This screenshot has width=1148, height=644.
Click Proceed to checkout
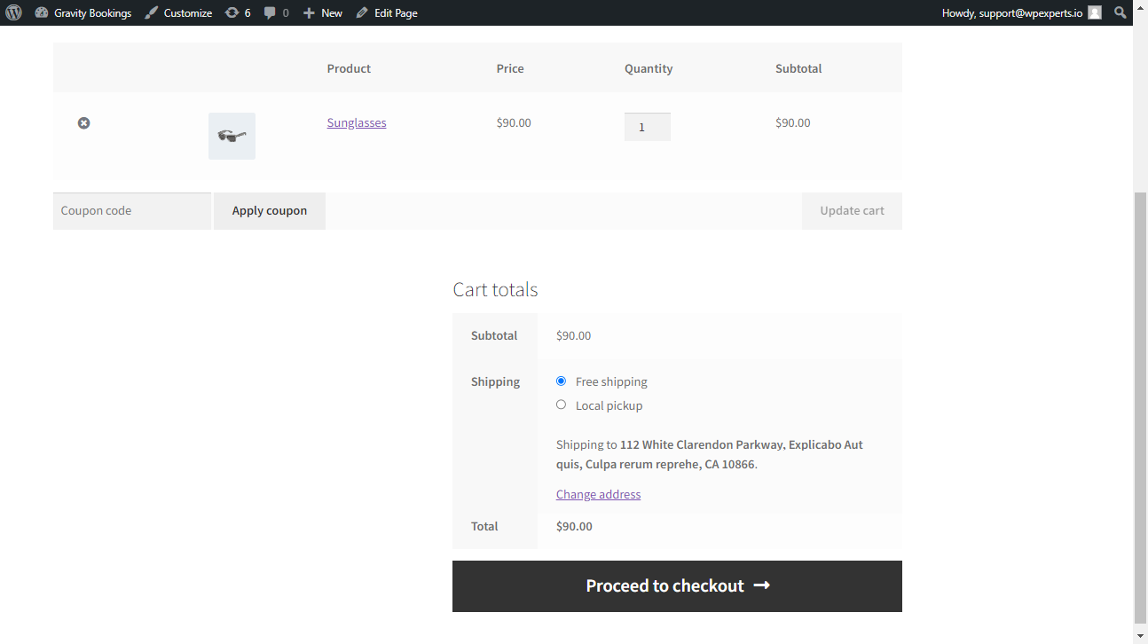pos(677,586)
